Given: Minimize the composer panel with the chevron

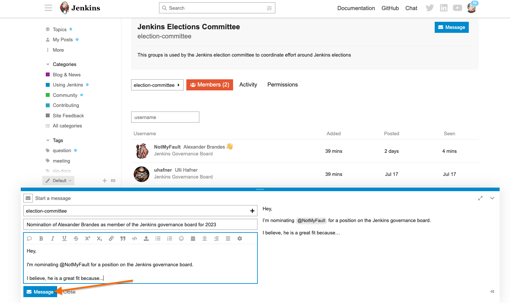Looking at the screenshot, I should point(492,198).
